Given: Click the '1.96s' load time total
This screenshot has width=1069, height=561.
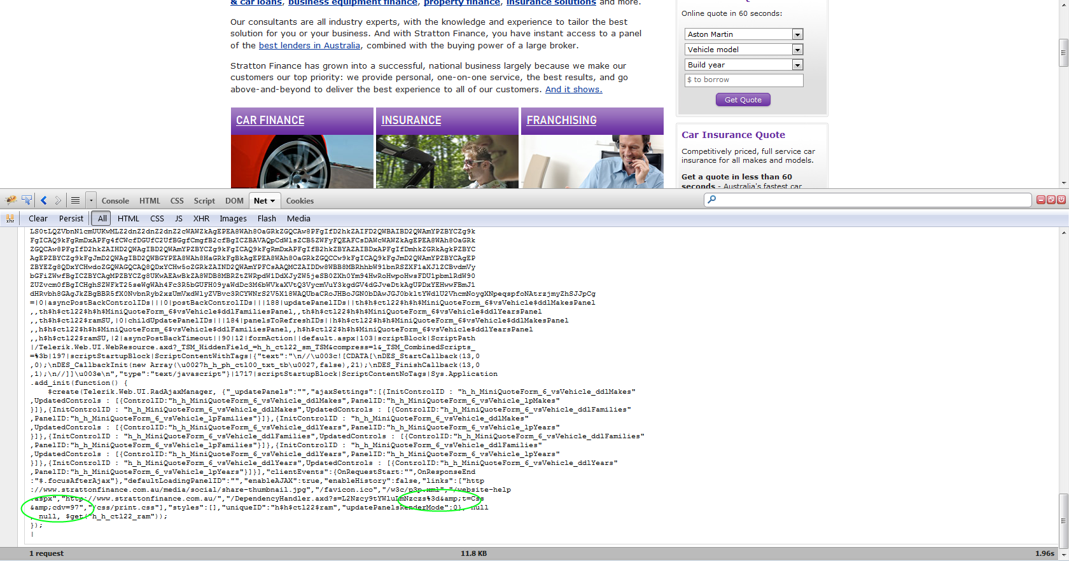Looking at the screenshot, I should [1045, 553].
